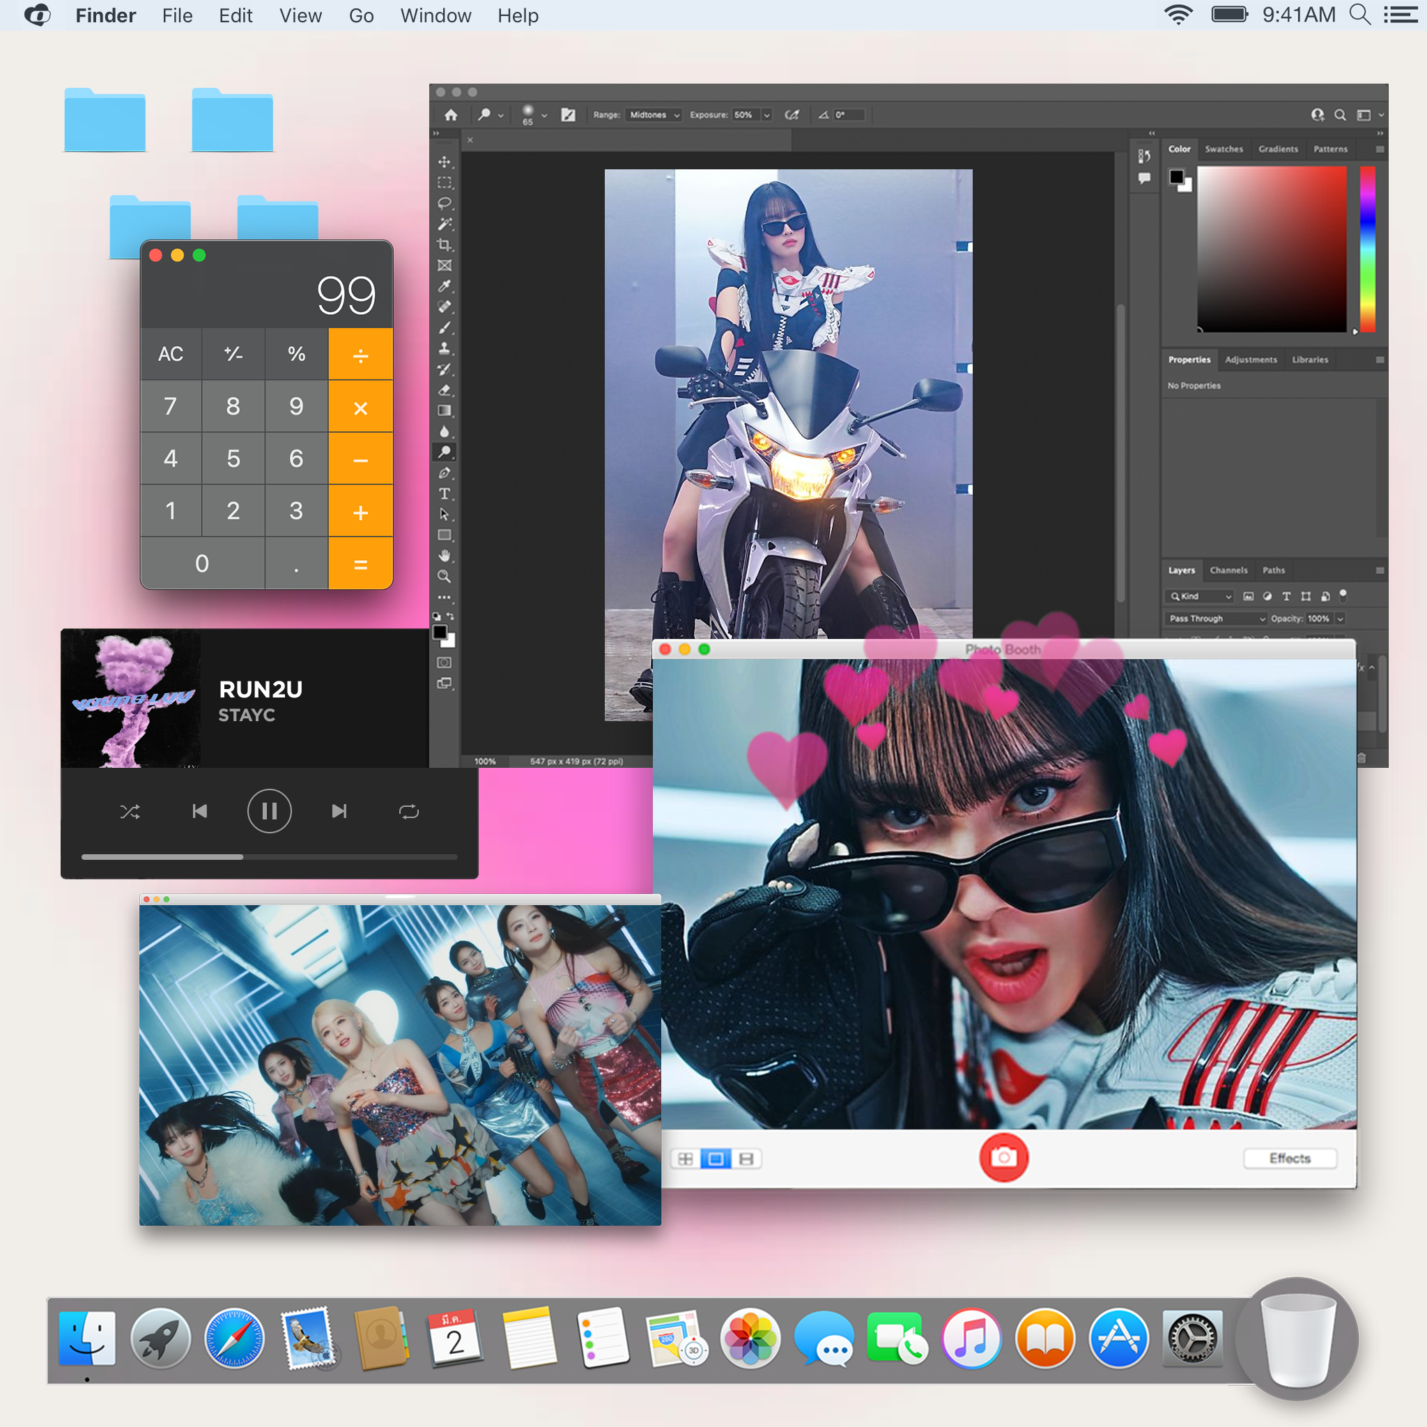Select the Type tool
This screenshot has height=1427, width=1427.
click(444, 493)
